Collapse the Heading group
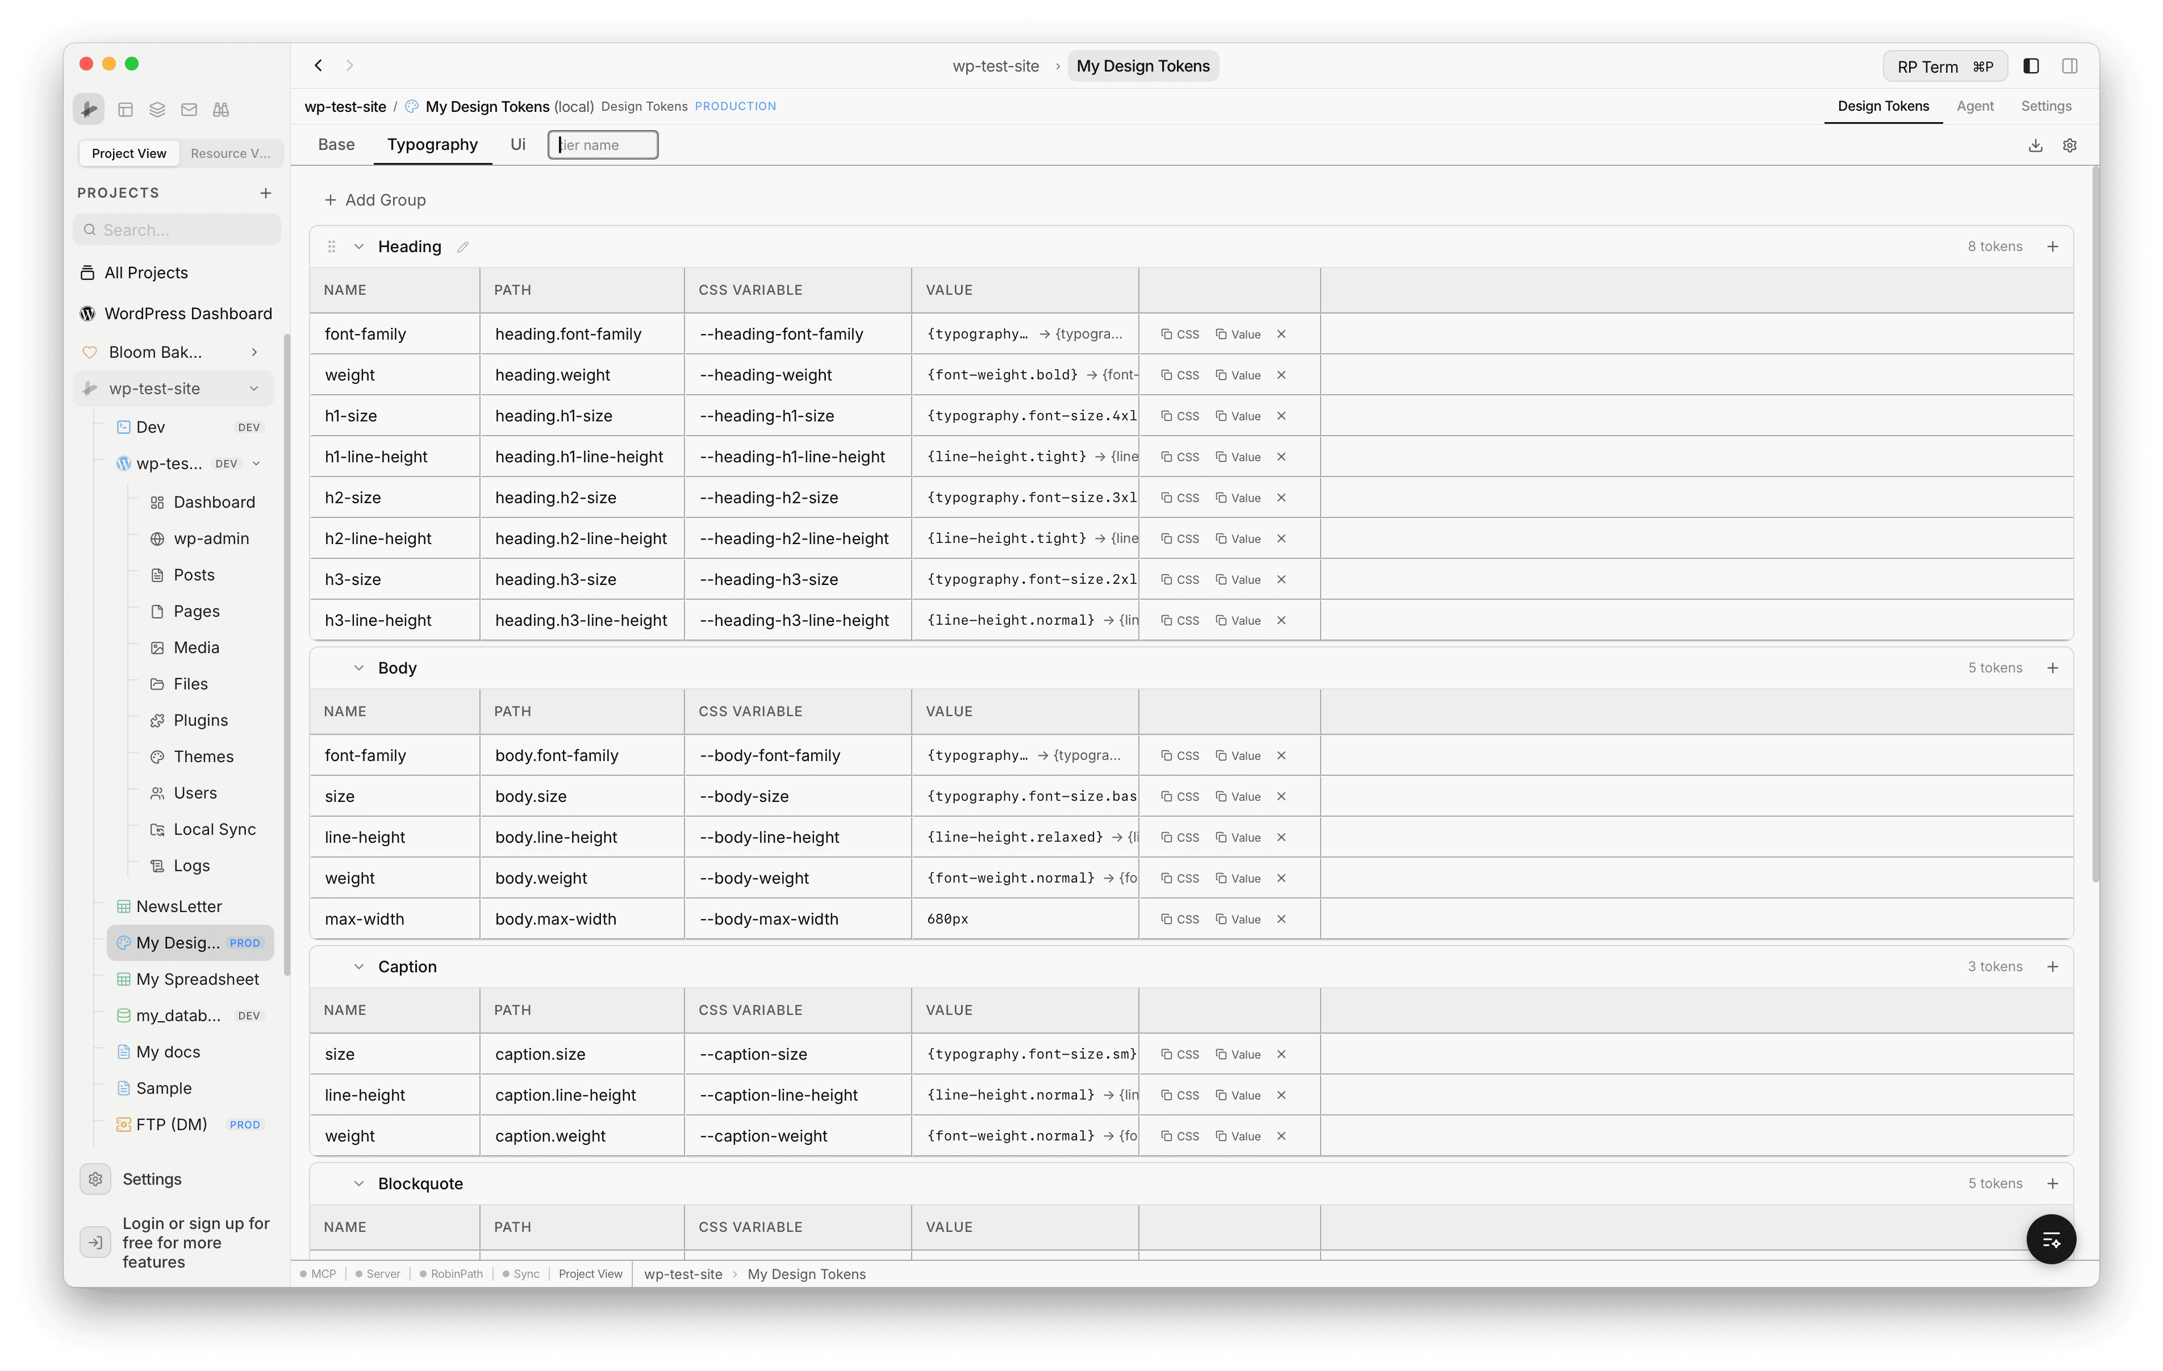 tap(358, 246)
